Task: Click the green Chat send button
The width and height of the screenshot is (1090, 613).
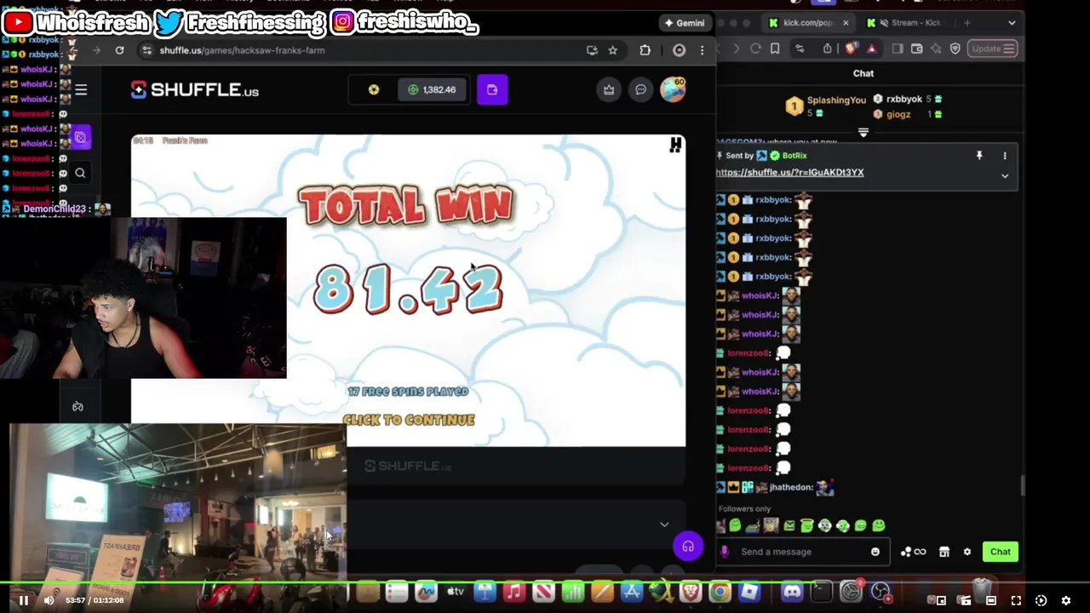Action: (x=1000, y=552)
